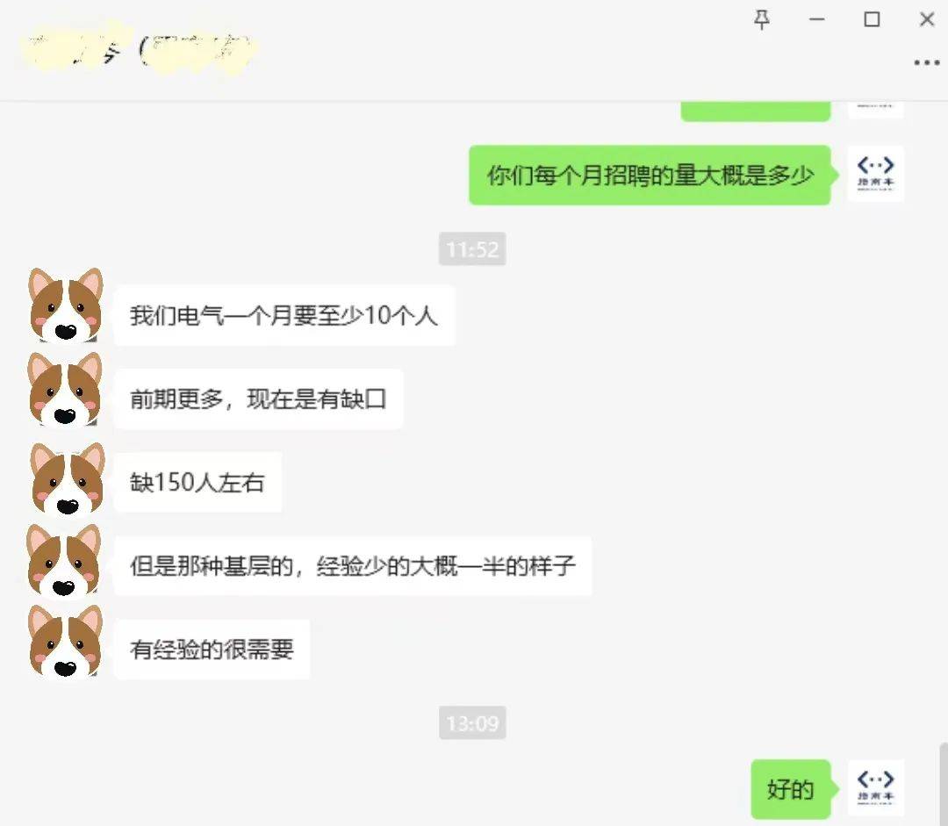
Task: Maximize the chat window
Action: pos(872,20)
